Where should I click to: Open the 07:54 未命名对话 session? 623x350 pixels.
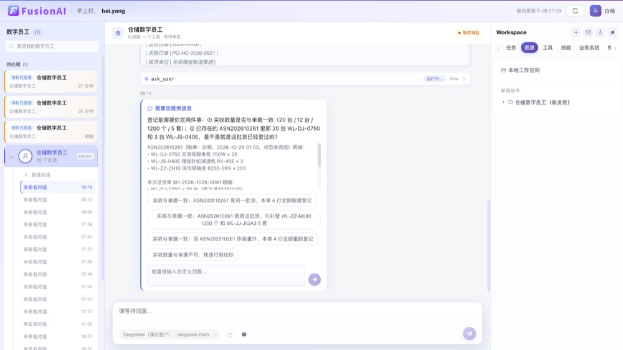point(57,237)
